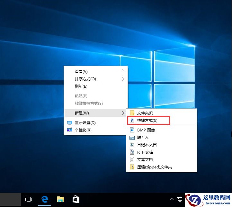
Task: Click the personalize icon beside 个性化(R)
Action: point(70,130)
